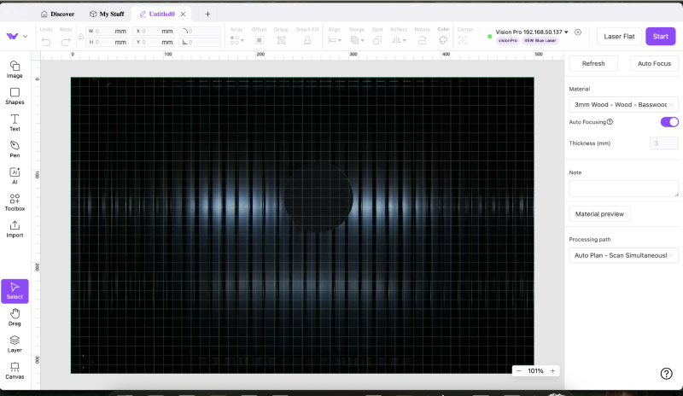Viewport: 683px width, 396px height.
Task: Click the Undo arrow
Action: pyautogui.click(x=46, y=42)
